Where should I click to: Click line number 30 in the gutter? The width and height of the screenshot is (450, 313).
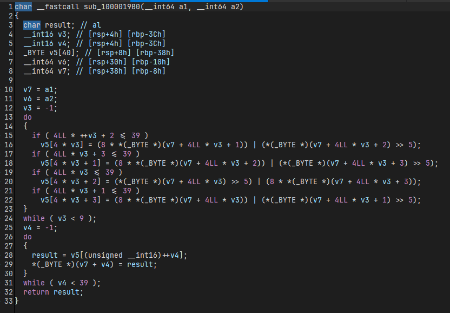coord(9,273)
